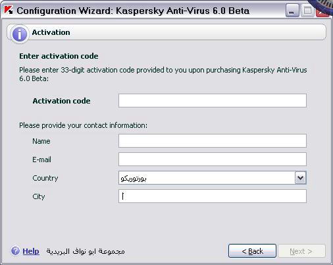
Task: Click the Kaspersky logo in title bar
Action: [x=9, y=11]
